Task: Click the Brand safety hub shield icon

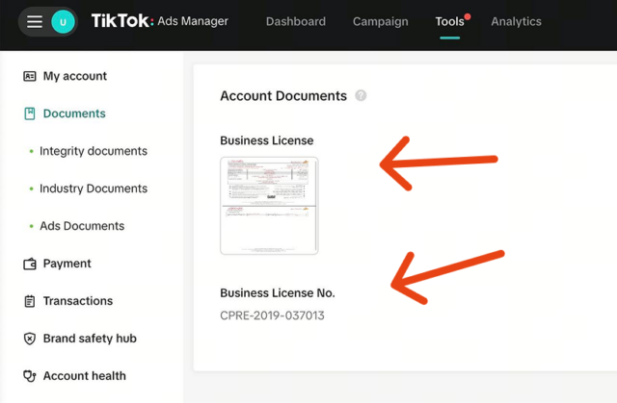Action: click(30, 339)
